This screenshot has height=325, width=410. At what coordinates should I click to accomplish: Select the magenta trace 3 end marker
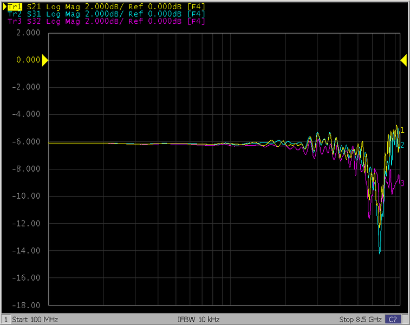coord(402,183)
